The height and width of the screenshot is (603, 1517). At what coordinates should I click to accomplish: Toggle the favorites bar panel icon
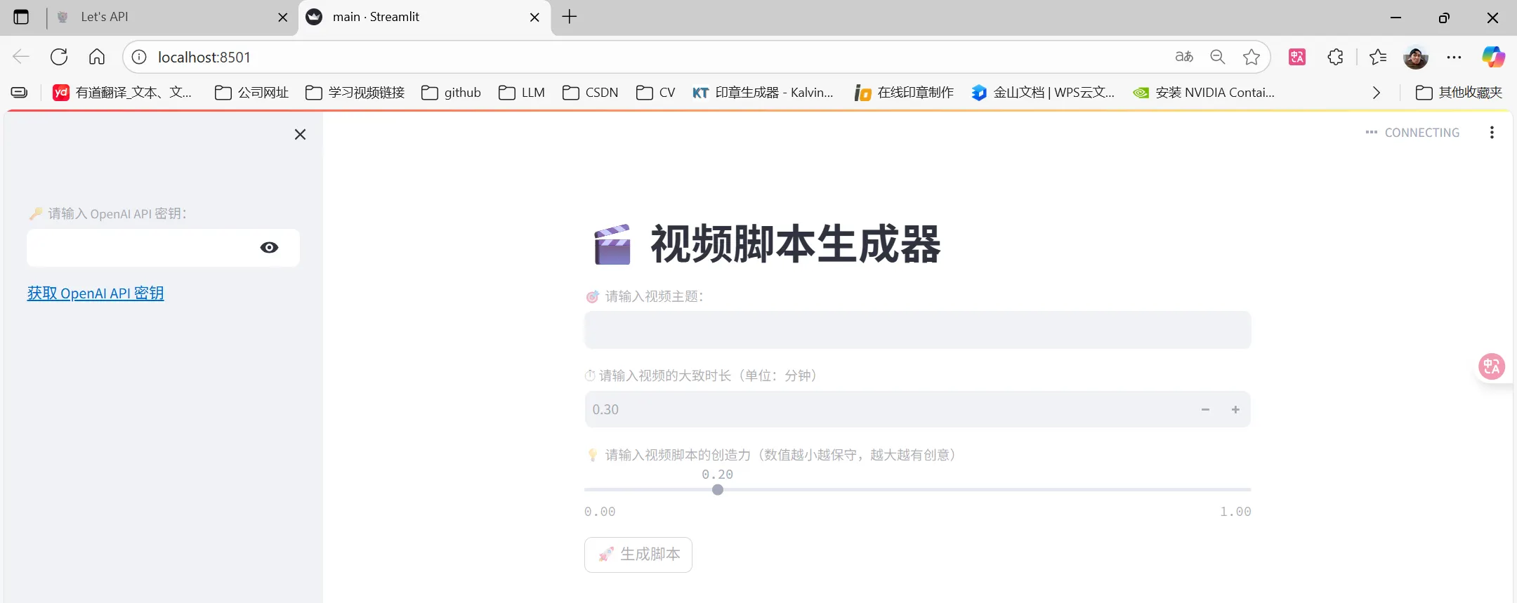(x=19, y=93)
